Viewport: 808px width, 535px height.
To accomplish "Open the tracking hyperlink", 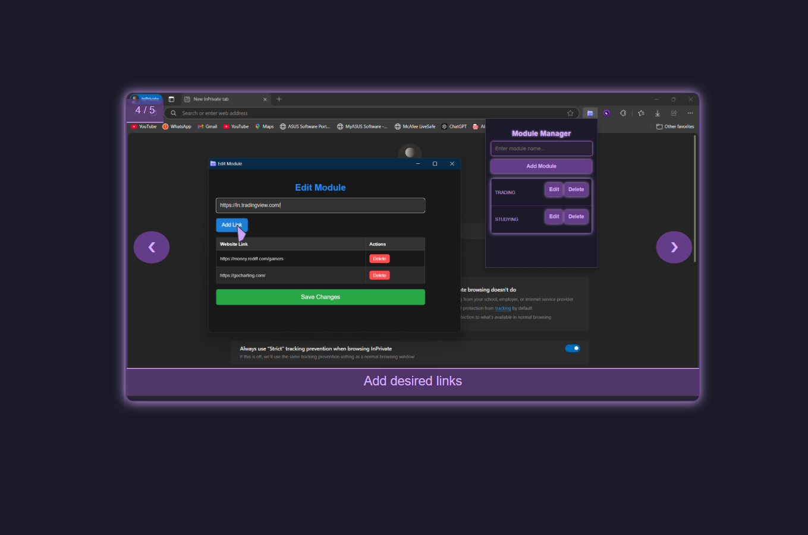I will pos(502,308).
